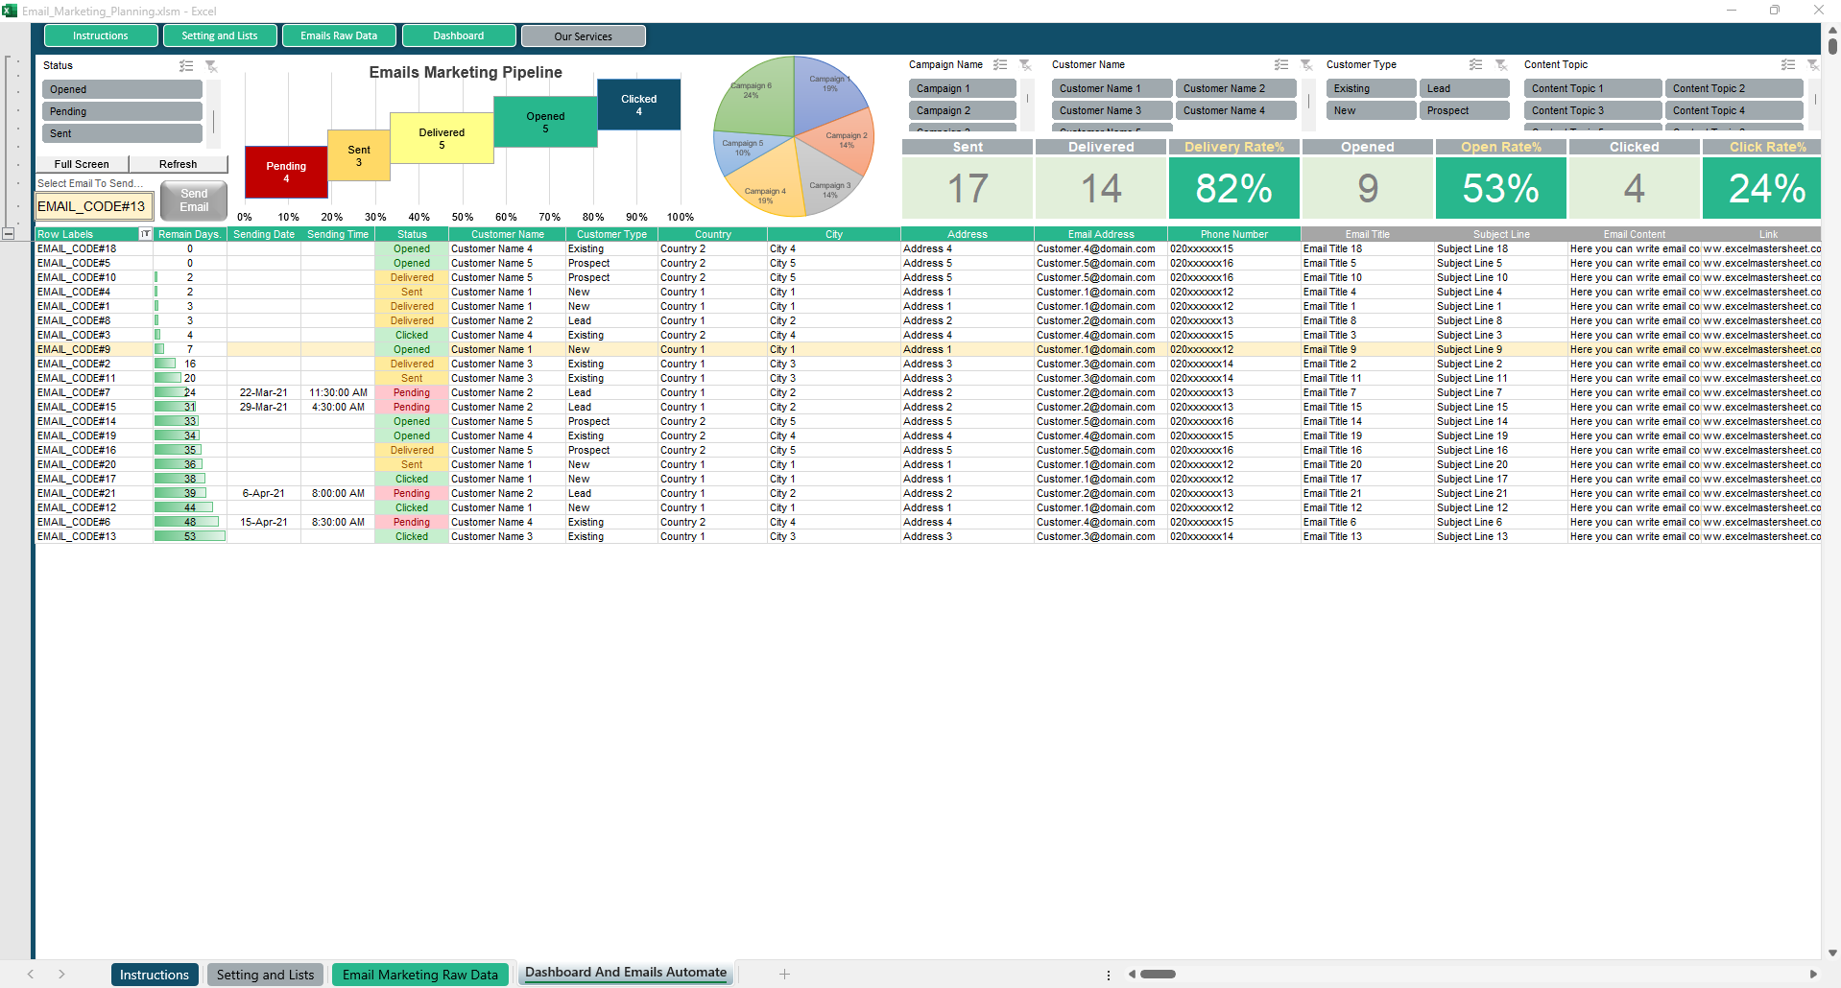Toggle the Prospect customer type filter
1841x988 pixels.
coord(1464,110)
